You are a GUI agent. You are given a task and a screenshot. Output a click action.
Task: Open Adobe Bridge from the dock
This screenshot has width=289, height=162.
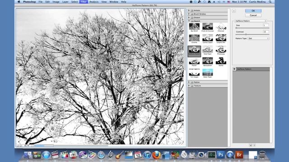tap(239, 155)
